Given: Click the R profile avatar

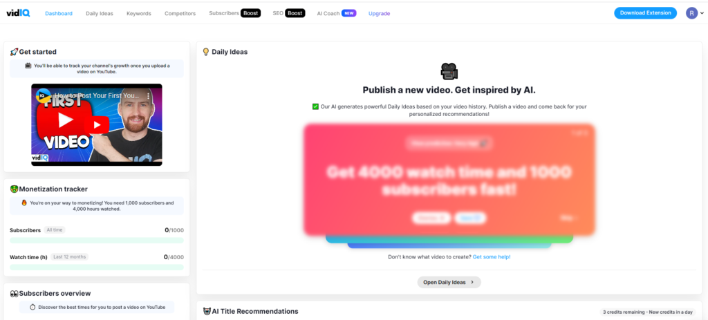Looking at the screenshot, I should coord(691,13).
